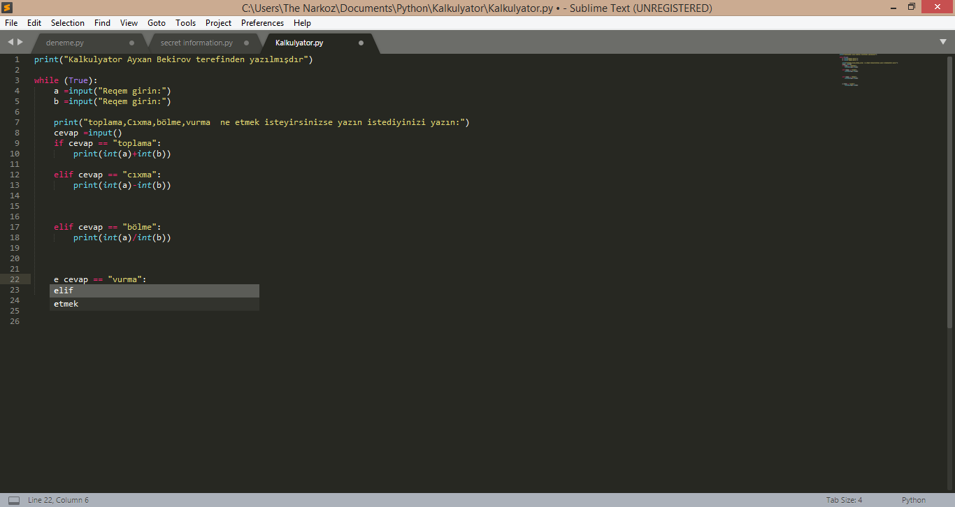Open the Goto menu
This screenshot has width=955, height=507.
point(157,23)
